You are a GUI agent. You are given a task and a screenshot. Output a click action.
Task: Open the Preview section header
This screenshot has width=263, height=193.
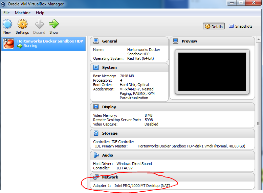tap(189, 41)
